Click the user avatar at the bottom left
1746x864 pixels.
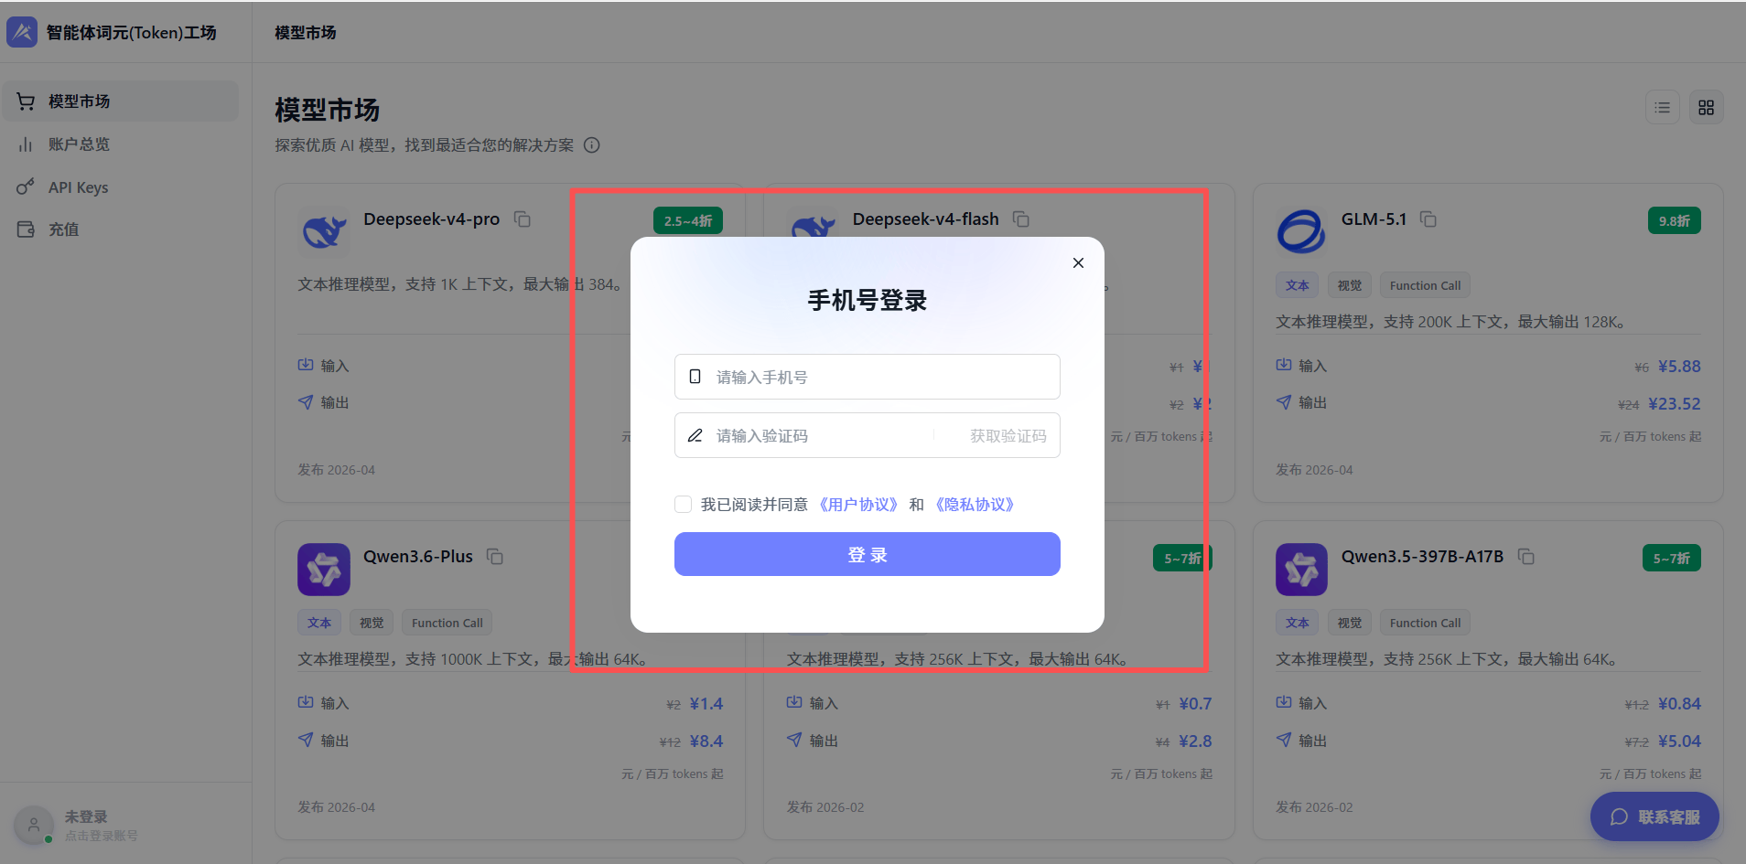click(x=34, y=826)
